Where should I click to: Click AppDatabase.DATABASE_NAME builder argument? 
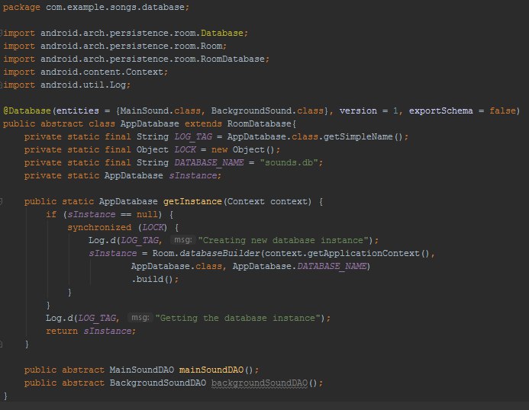299,266
